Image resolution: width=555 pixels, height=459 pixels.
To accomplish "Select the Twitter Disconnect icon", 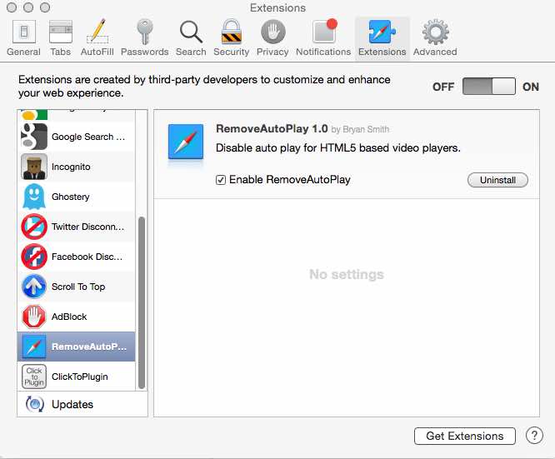I will [x=34, y=227].
